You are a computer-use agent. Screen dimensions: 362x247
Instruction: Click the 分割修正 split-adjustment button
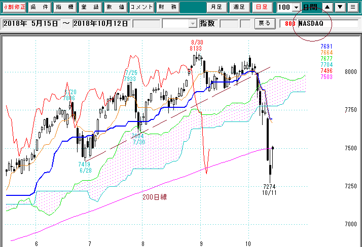click(x=13, y=7)
